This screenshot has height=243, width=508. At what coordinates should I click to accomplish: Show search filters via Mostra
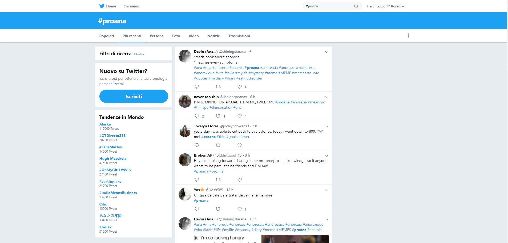pos(139,54)
